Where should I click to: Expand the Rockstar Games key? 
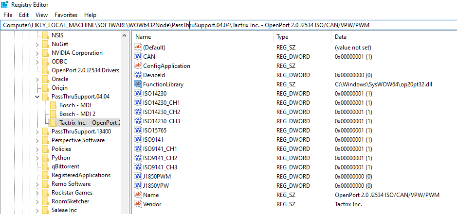click(x=37, y=193)
